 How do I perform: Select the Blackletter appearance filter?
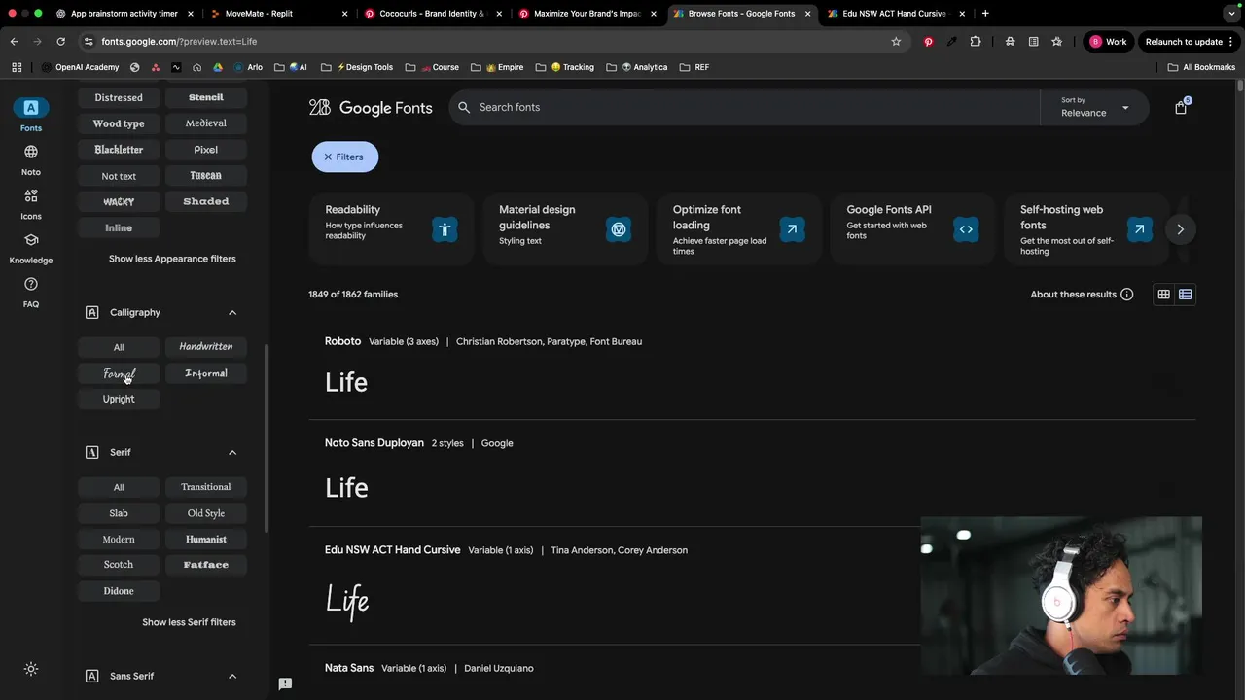click(x=119, y=150)
